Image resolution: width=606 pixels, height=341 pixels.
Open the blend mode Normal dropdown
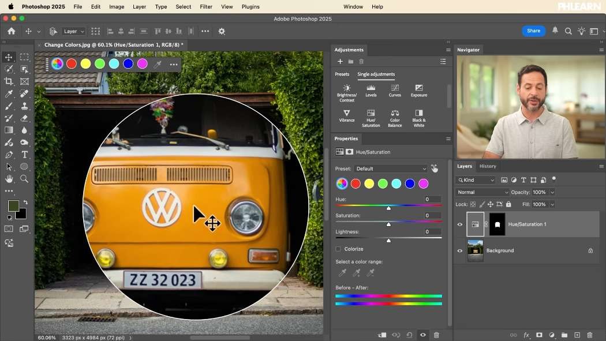482,192
